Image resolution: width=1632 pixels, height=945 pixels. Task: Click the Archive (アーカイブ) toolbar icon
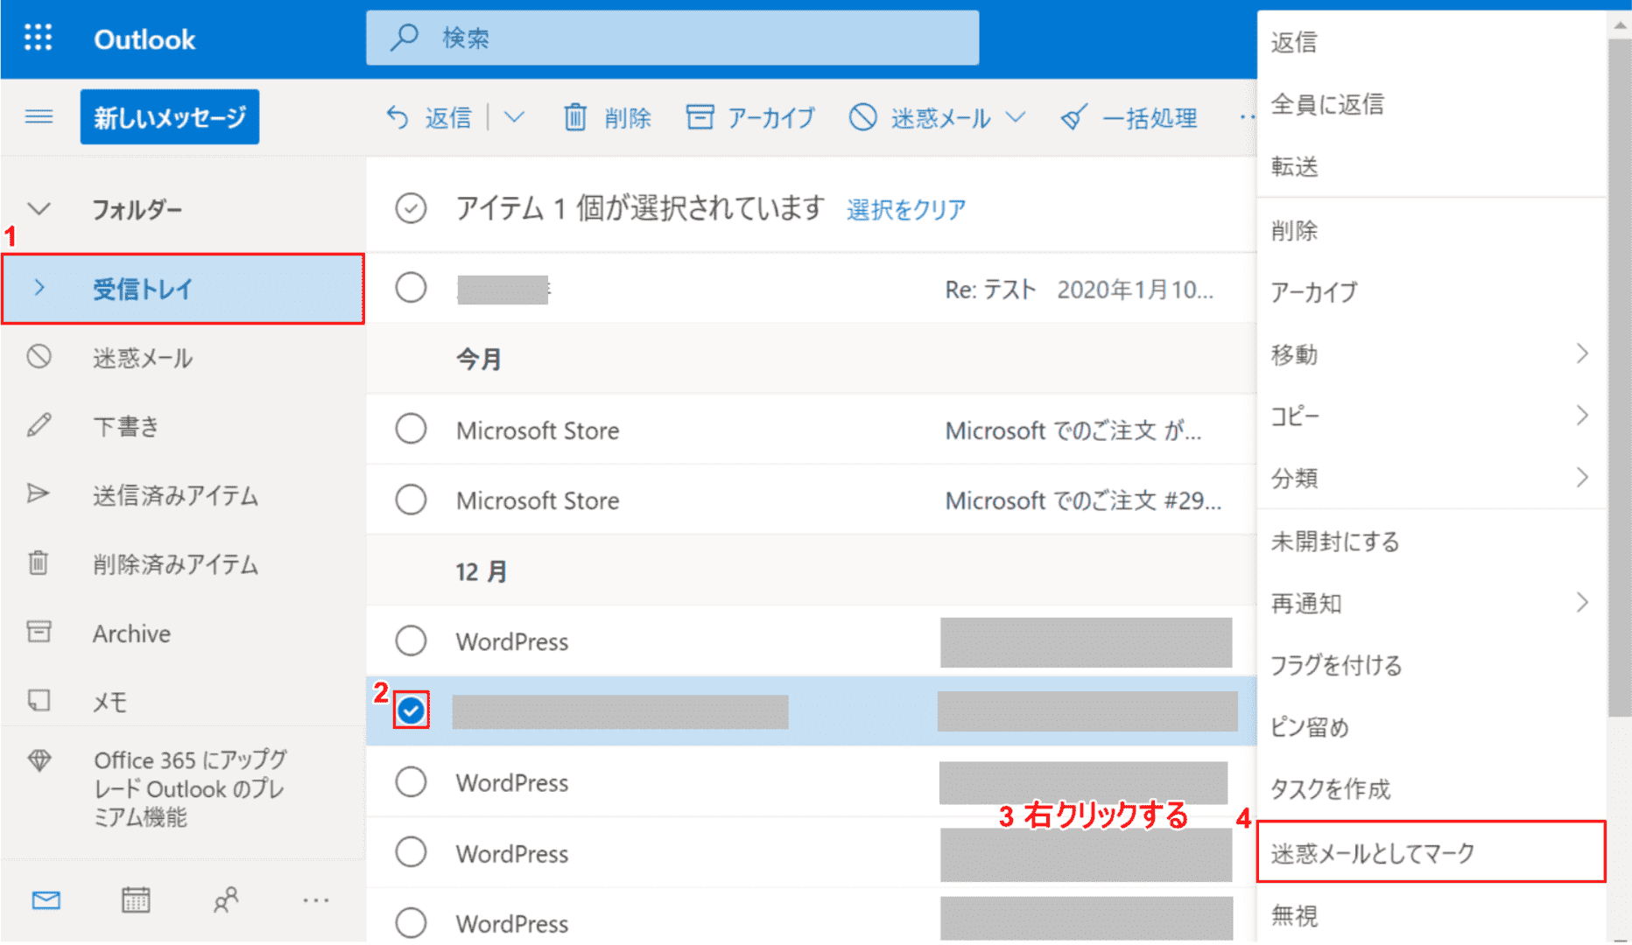point(700,117)
